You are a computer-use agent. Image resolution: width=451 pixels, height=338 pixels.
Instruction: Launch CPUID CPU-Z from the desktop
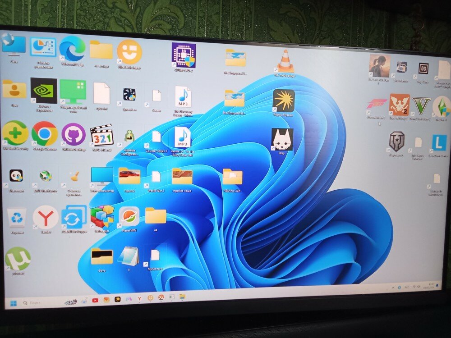(184, 57)
